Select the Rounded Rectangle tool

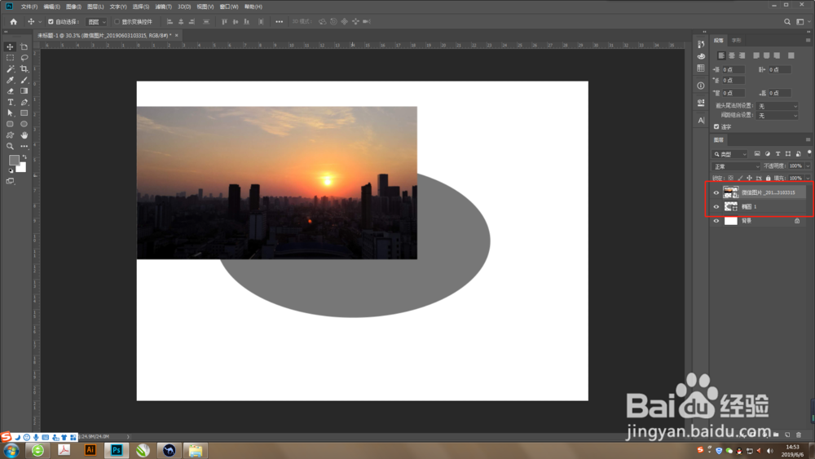click(10, 124)
